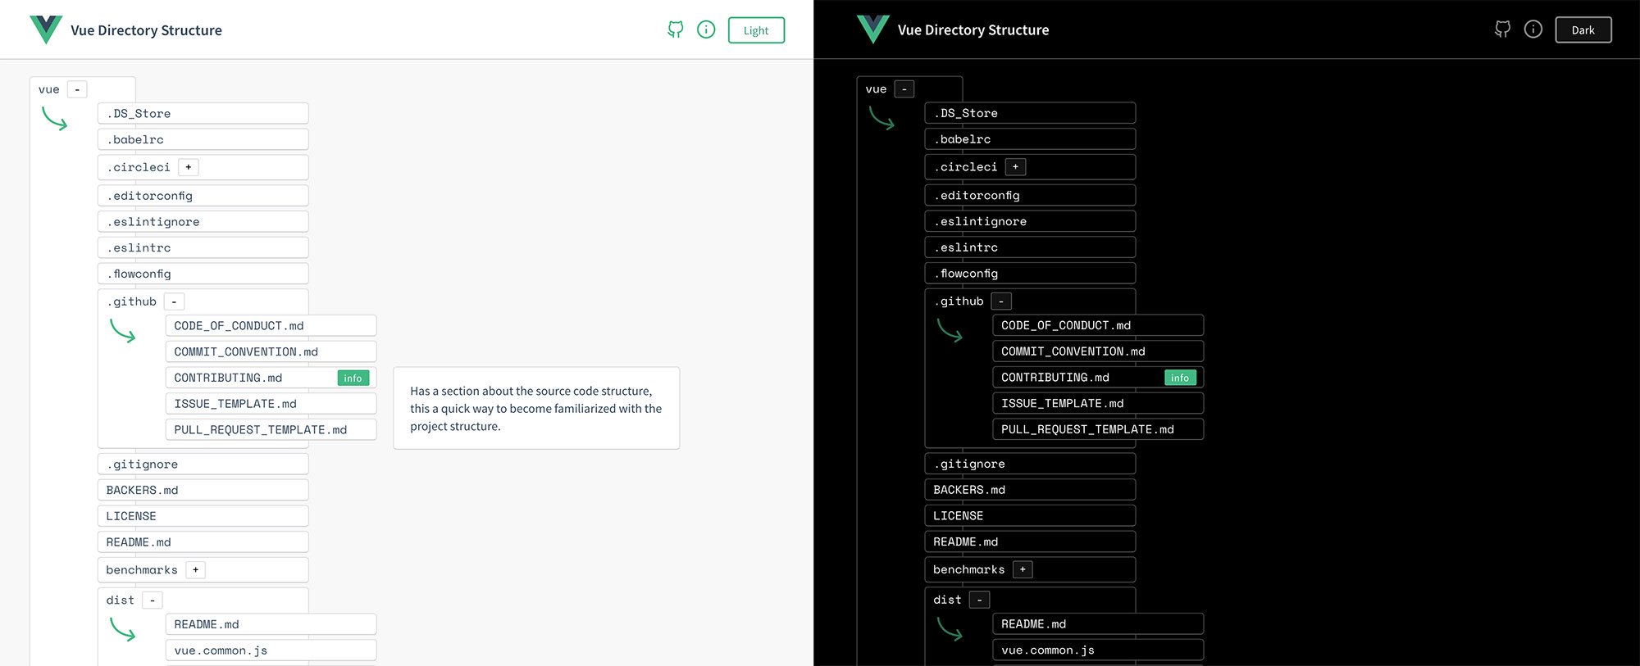Select .flowconfig file in dark panel
1640x666 pixels.
pyautogui.click(x=1031, y=274)
